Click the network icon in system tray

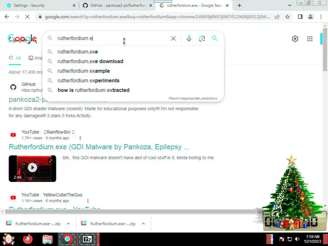click(x=290, y=239)
